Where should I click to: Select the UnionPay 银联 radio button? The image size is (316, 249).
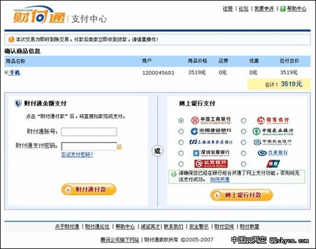[243, 164]
